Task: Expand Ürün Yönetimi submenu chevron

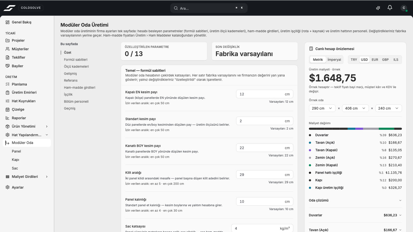Action: 47,126
